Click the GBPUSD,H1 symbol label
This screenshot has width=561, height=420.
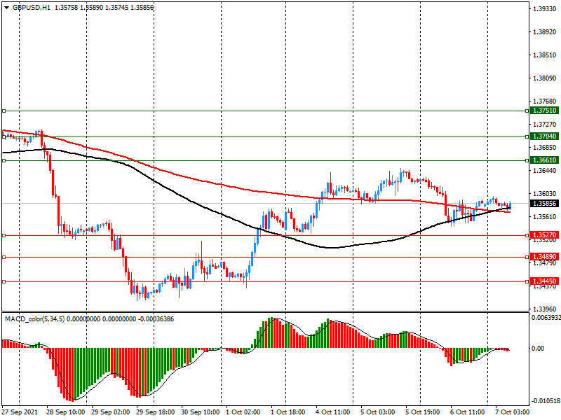click(32, 8)
